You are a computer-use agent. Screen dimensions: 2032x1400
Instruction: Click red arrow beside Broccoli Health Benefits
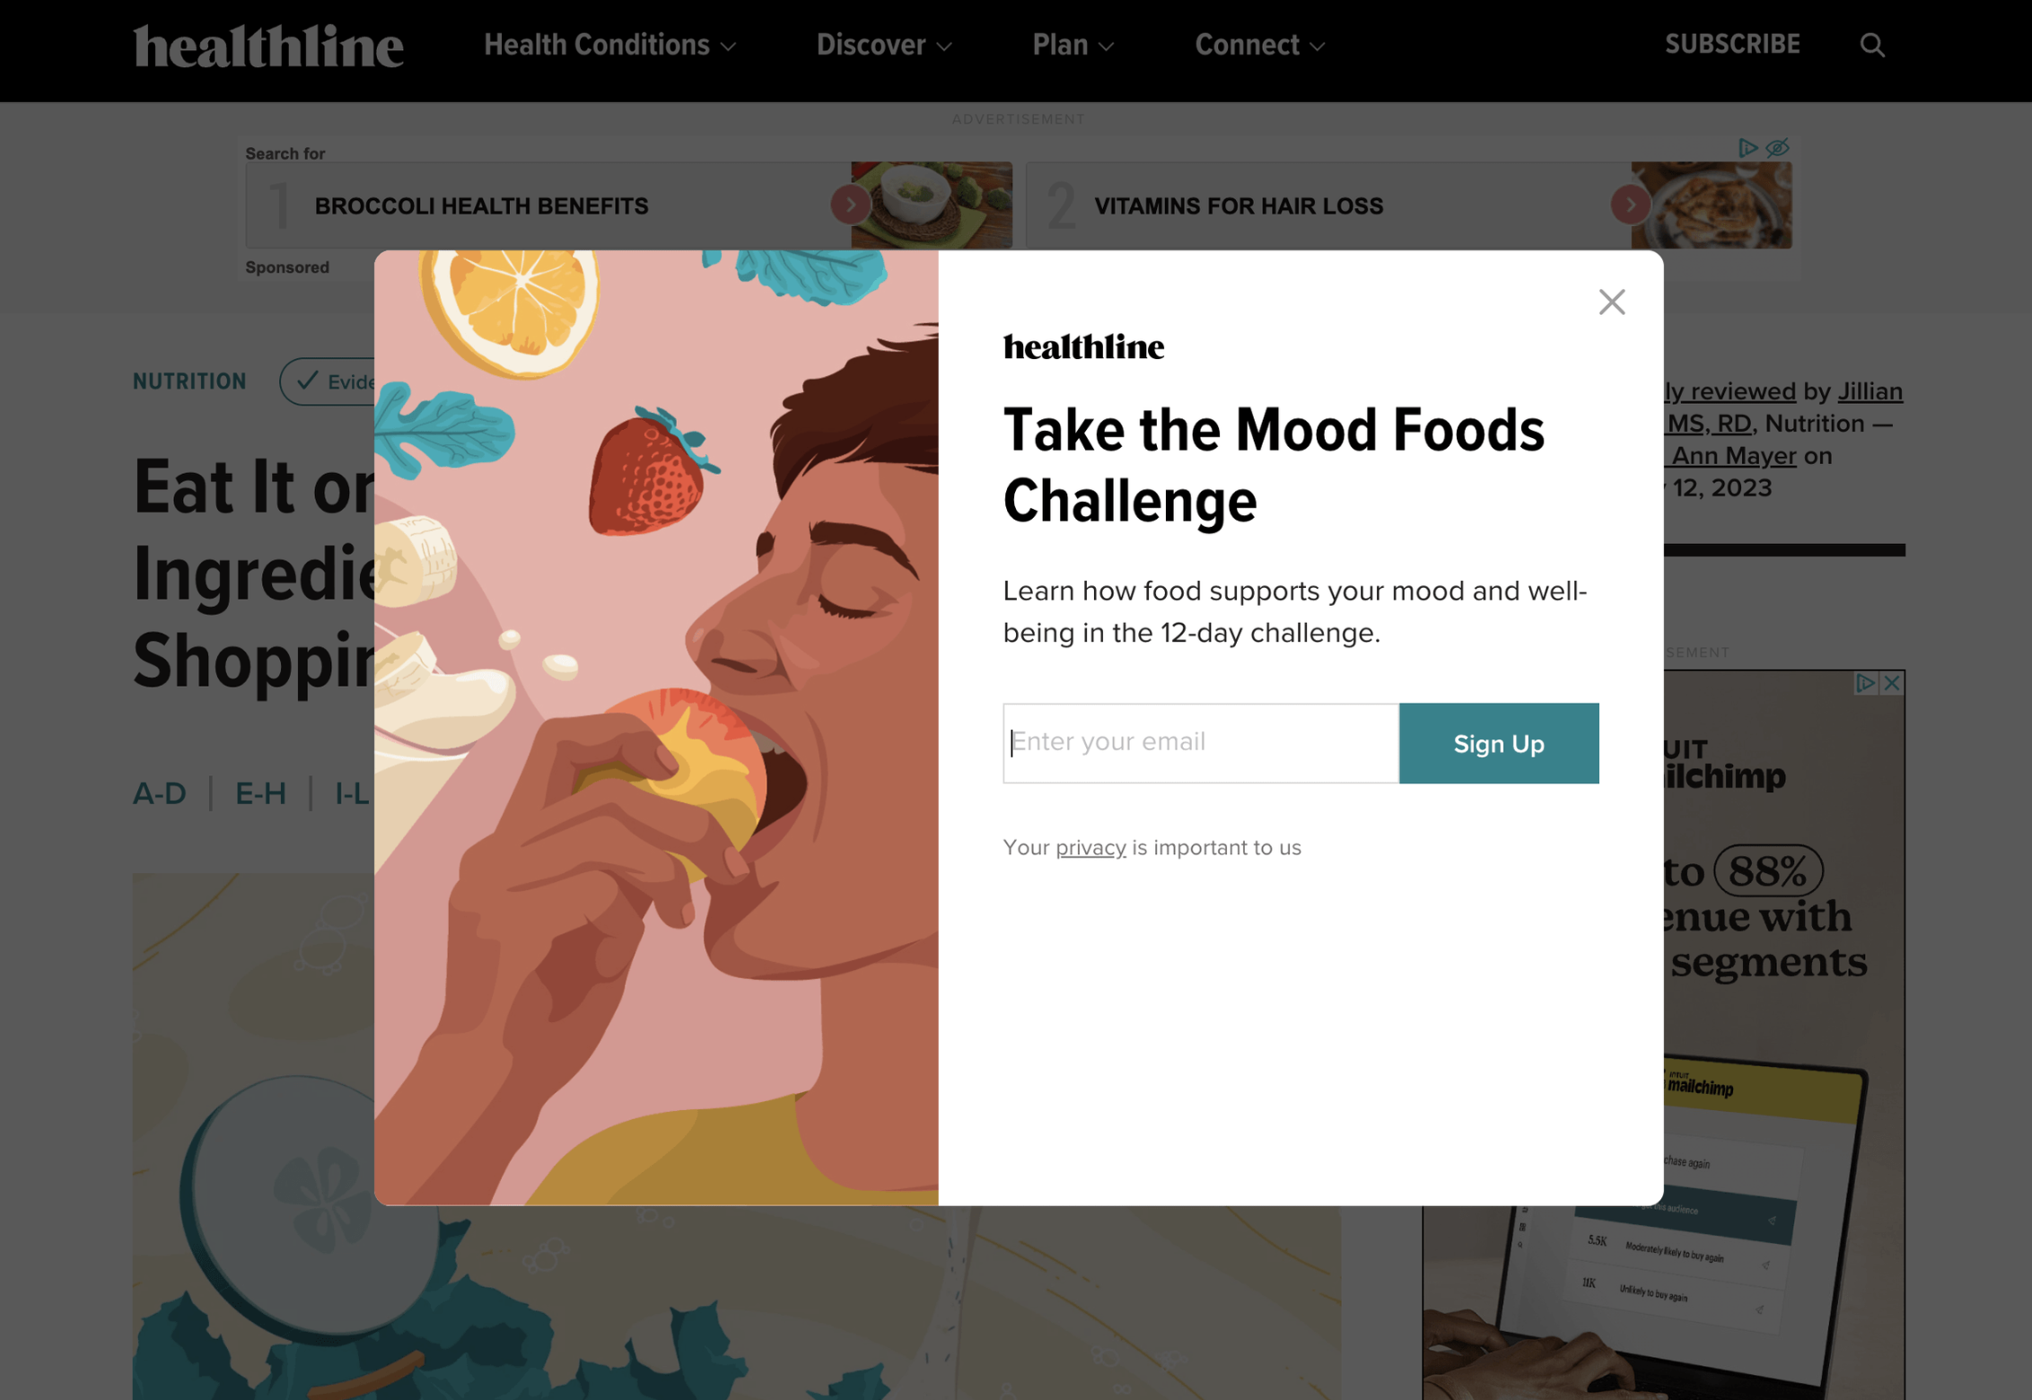click(850, 206)
